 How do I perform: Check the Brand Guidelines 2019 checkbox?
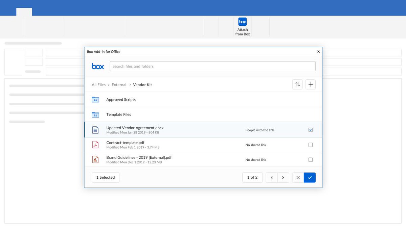click(311, 160)
